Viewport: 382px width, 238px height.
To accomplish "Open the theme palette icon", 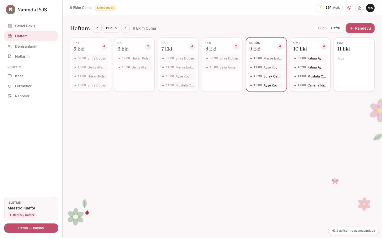I will pos(349,8).
